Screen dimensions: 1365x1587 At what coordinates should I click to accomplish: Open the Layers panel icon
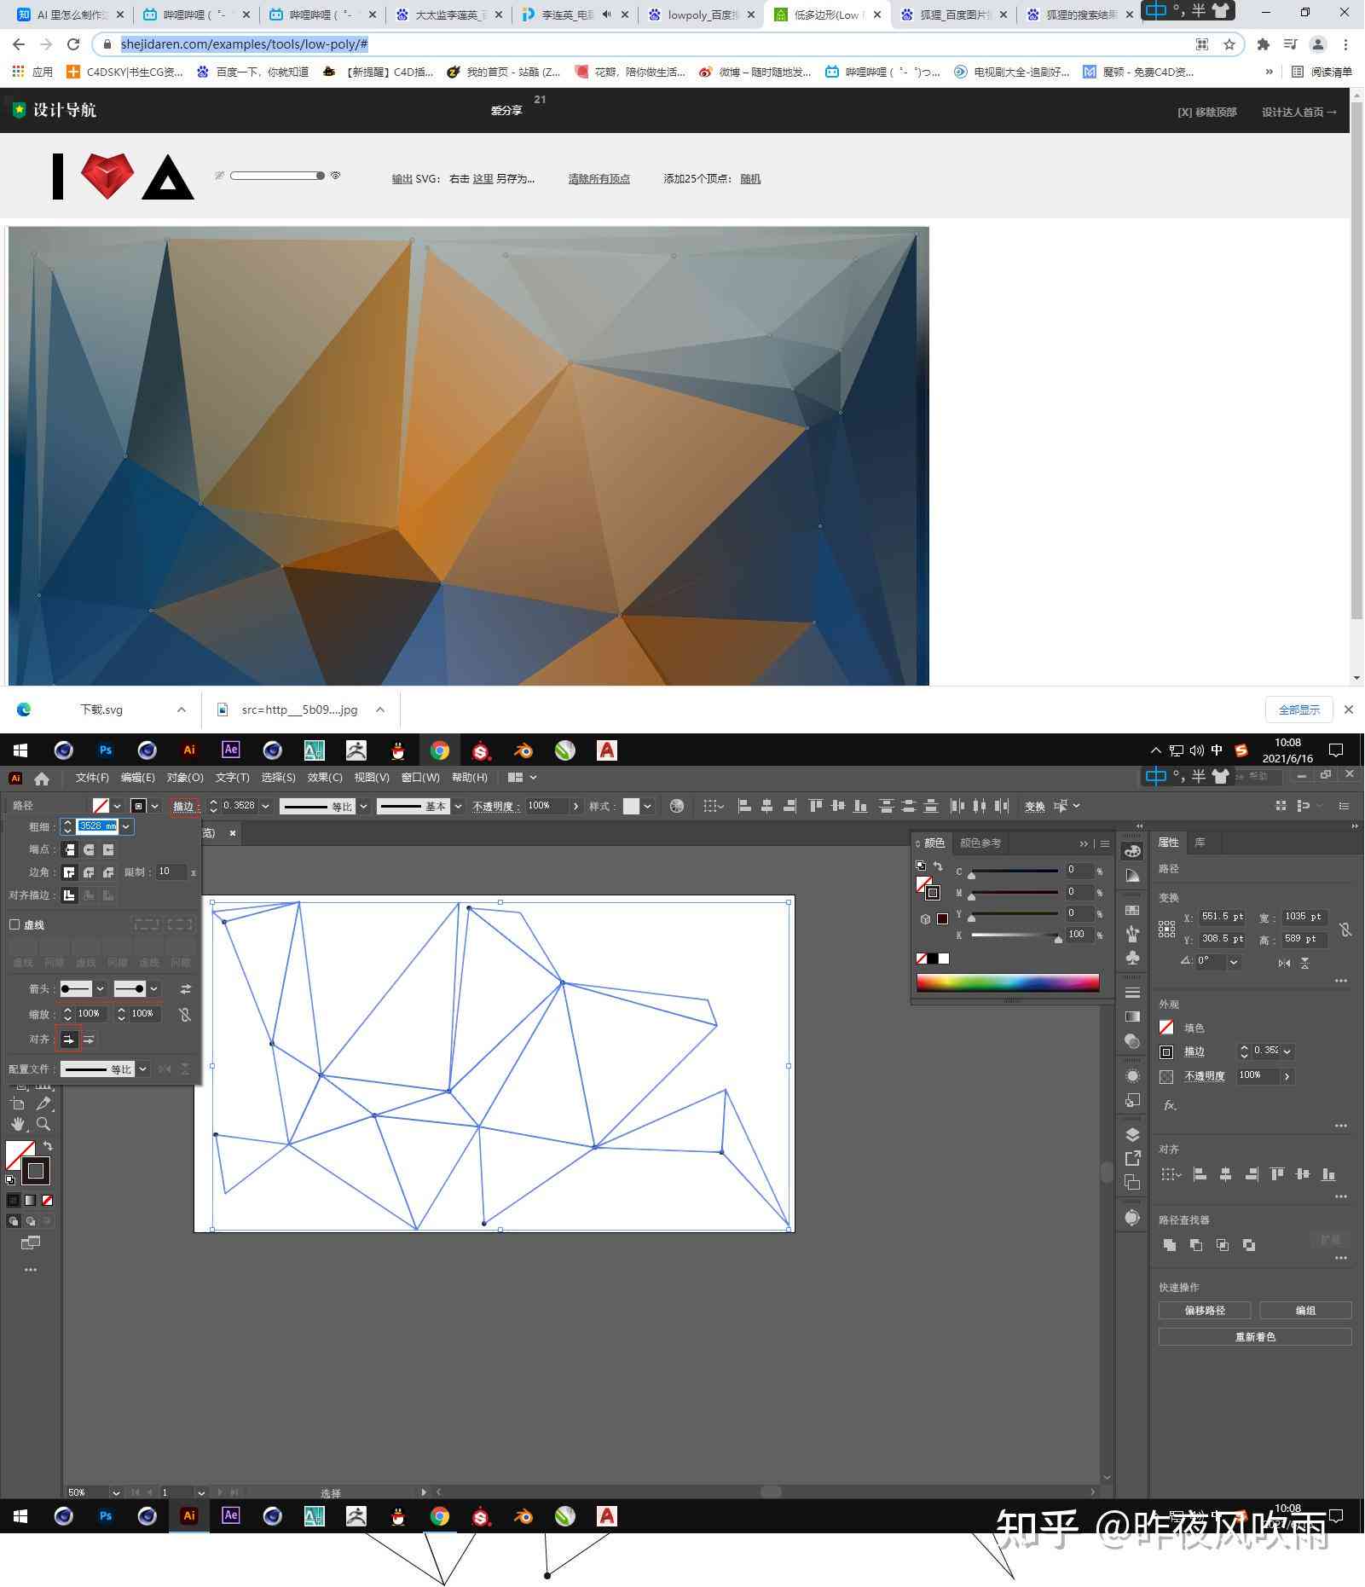pyautogui.click(x=1132, y=1134)
